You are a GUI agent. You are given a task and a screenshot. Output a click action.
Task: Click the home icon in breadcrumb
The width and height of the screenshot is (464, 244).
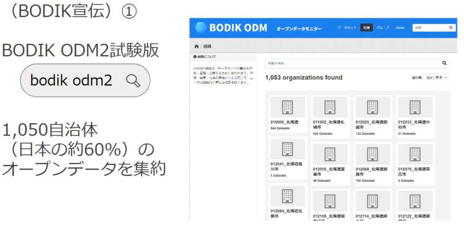pyautogui.click(x=196, y=46)
